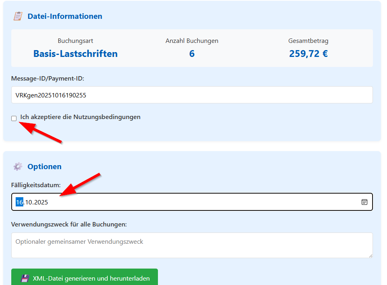Click the 'Ich akzeptiere die Nutzungsbedingungen' label text
The width and height of the screenshot is (387, 285).
click(x=80, y=117)
